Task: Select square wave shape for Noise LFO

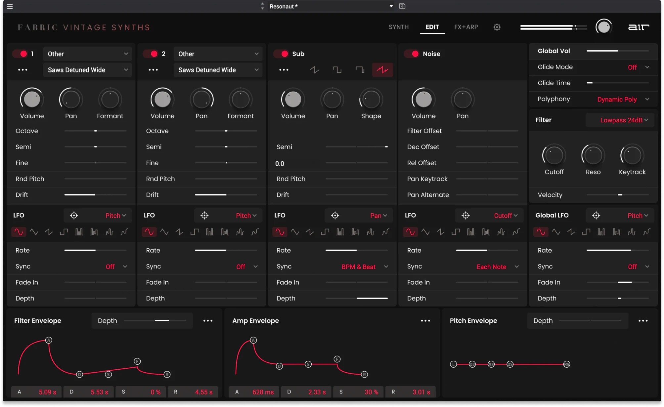Action: (456, 232)
